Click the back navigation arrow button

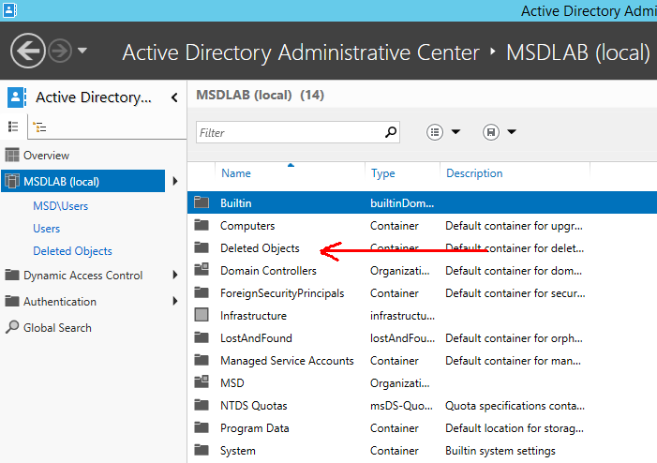[x=30, y=50]
